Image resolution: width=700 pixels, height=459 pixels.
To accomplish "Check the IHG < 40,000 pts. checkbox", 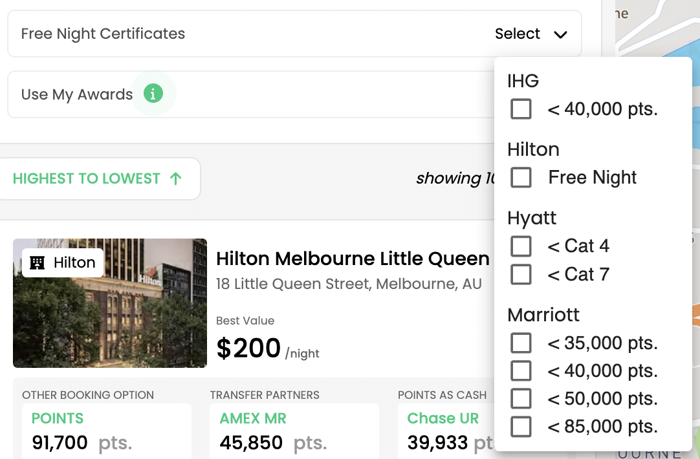I will 521,109.
